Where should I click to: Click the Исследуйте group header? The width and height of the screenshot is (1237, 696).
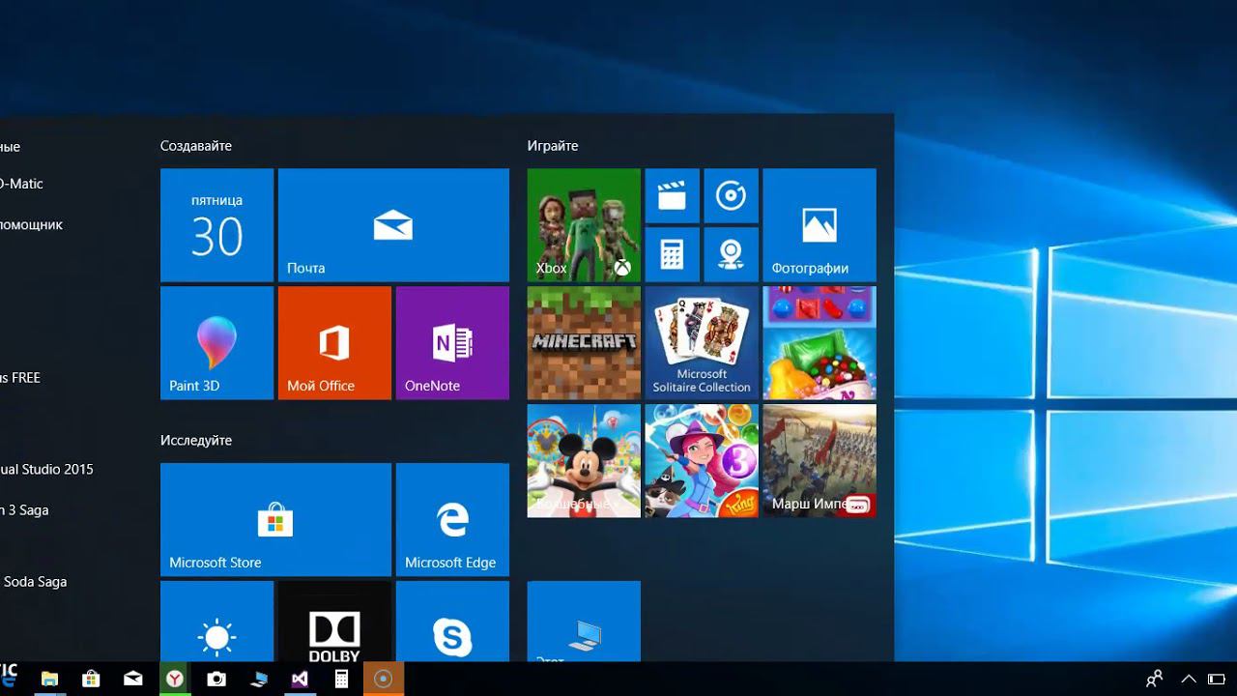[196, 440]
